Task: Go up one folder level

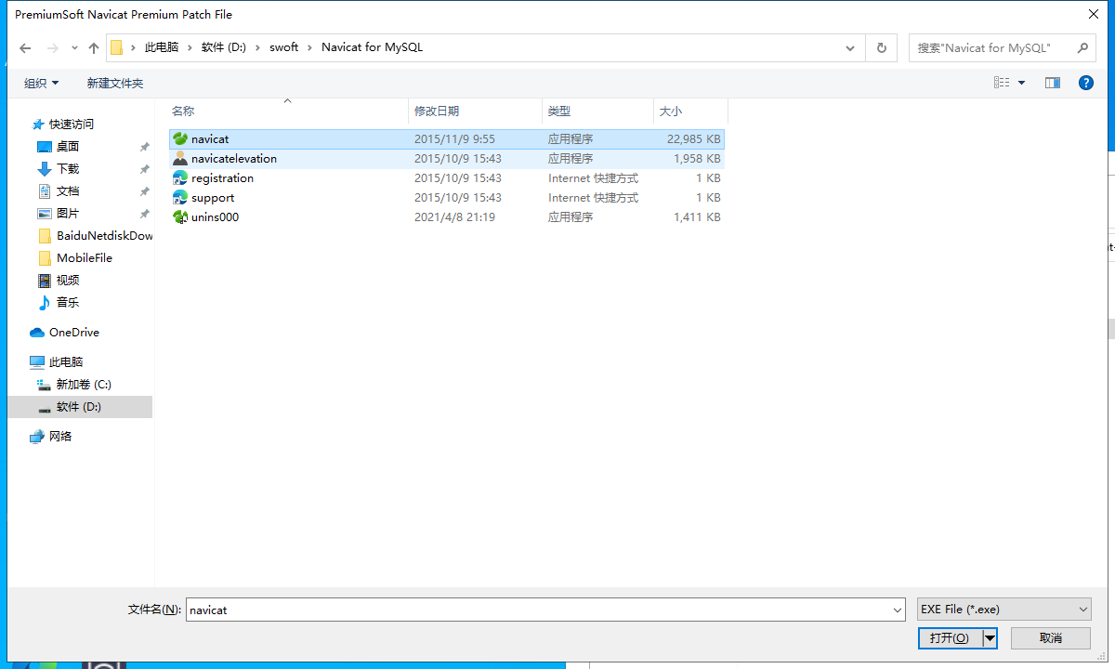Action: (94, 47)
